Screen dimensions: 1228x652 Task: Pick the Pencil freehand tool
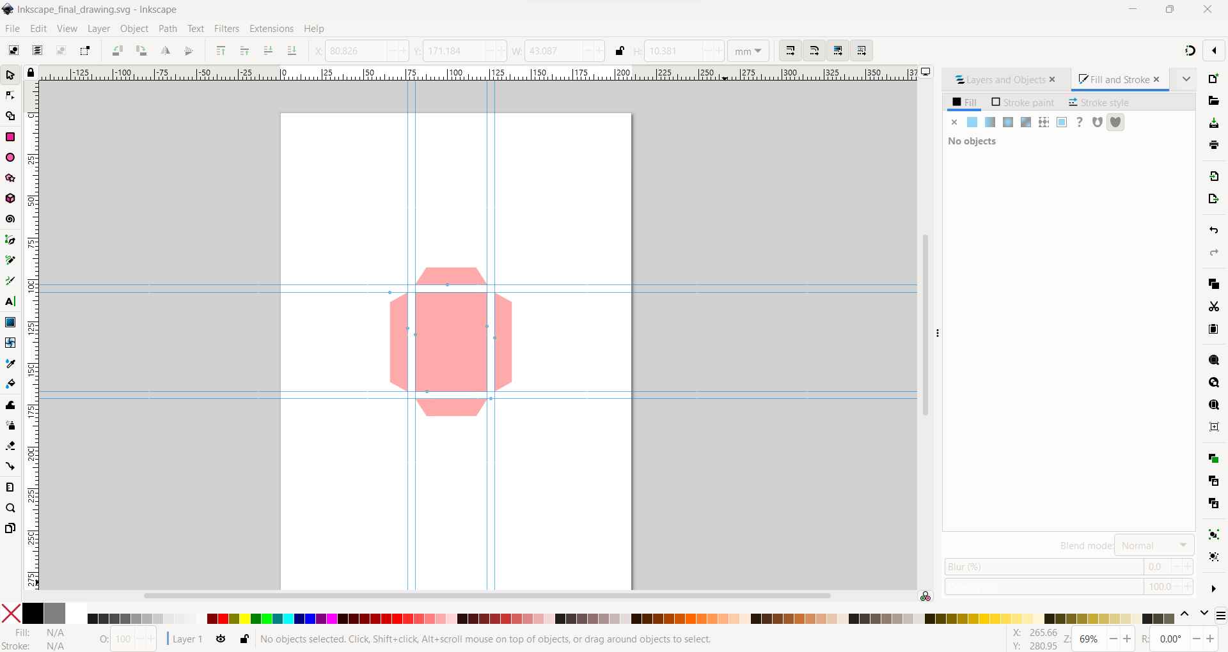[x=10, y=260]
